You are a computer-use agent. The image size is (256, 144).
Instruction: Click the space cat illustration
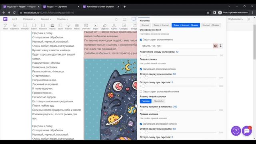111,99
